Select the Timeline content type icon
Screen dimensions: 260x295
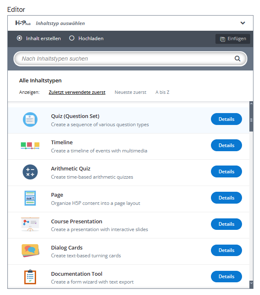pyautogui.click(x=30, y=145)
